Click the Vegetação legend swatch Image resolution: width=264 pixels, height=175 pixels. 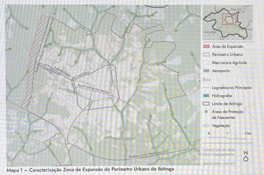click(206, 126)
